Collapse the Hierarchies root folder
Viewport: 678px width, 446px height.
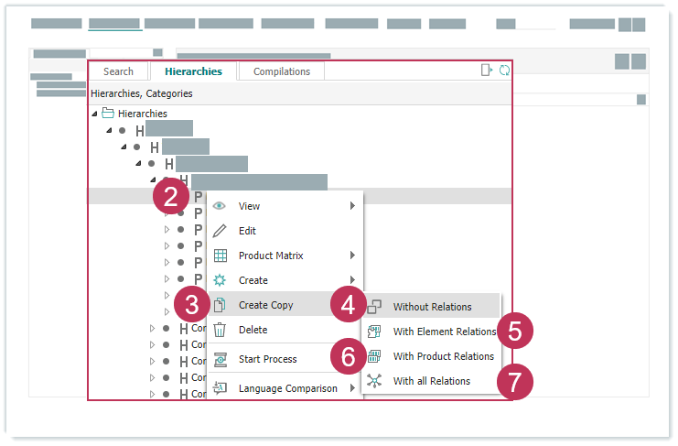tap(94, 114)
